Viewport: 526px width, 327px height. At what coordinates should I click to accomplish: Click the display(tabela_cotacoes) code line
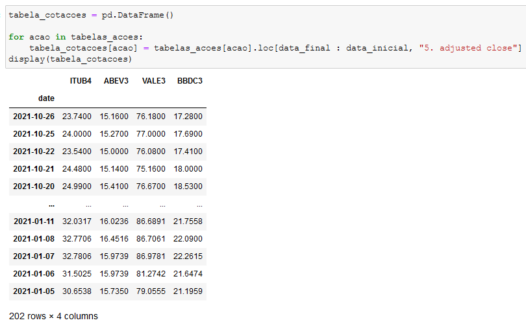click(70, 59)
